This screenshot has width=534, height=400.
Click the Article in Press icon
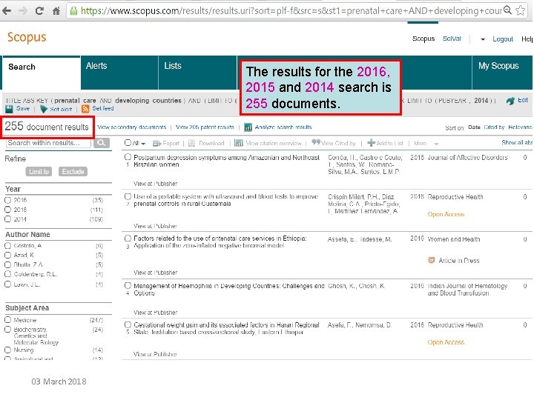click(431, 260)
